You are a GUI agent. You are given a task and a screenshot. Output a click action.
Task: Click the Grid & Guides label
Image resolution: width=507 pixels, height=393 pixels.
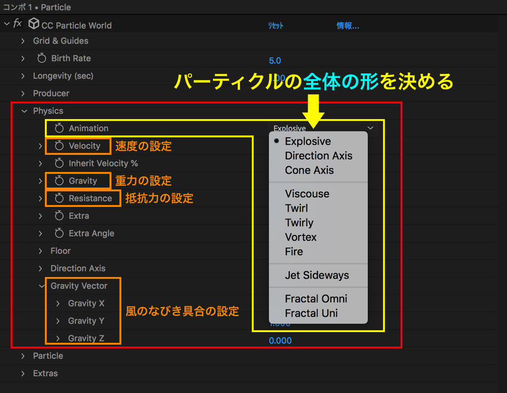(x=60, y=41)
